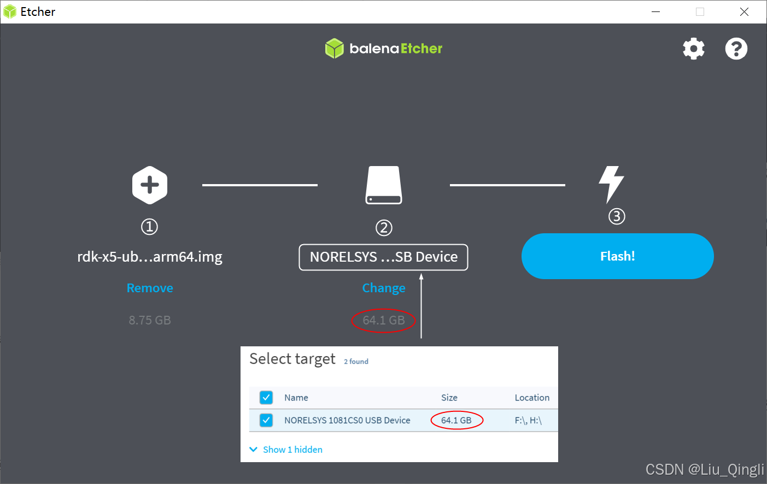Select the NORELSYS 1081CS0 USB Device name
The image size is (767, 484).
coord(347,420)
